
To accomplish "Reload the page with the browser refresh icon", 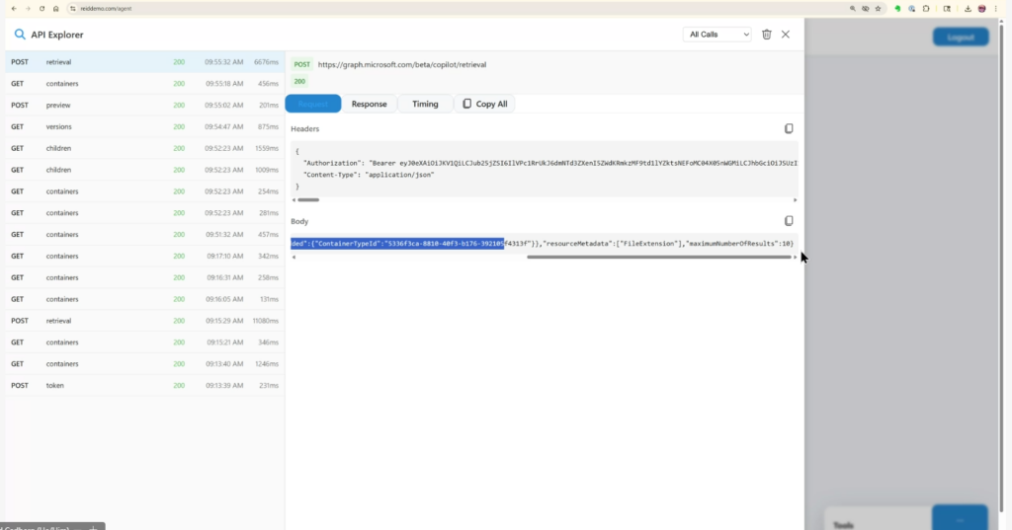I will point(41,8).
